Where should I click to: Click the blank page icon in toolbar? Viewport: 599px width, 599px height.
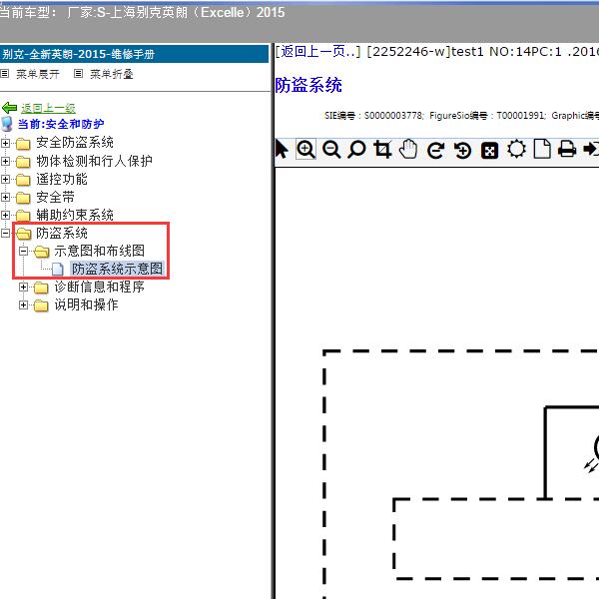542,150
